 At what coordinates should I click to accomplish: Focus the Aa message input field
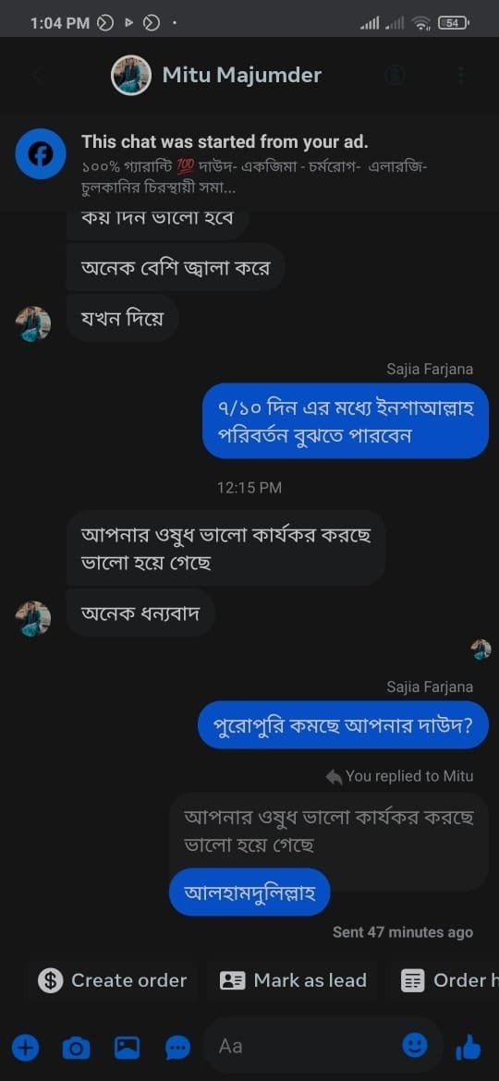tap(323, 1047)
